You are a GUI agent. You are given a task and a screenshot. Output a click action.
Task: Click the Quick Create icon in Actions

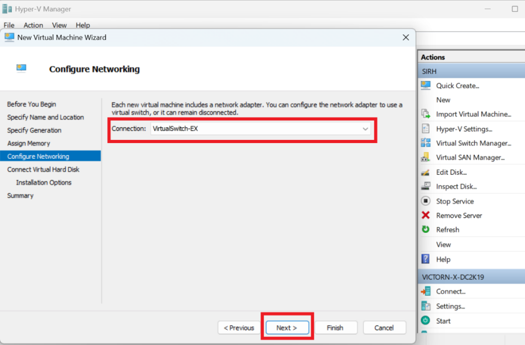click(x=426, y=86)
